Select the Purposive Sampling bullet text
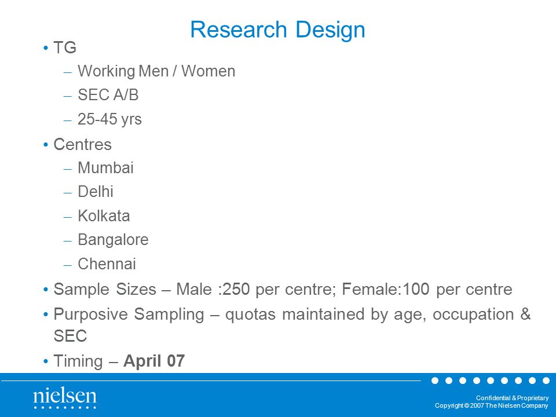This screenshot has width=556, height=417. coord(292,325)
